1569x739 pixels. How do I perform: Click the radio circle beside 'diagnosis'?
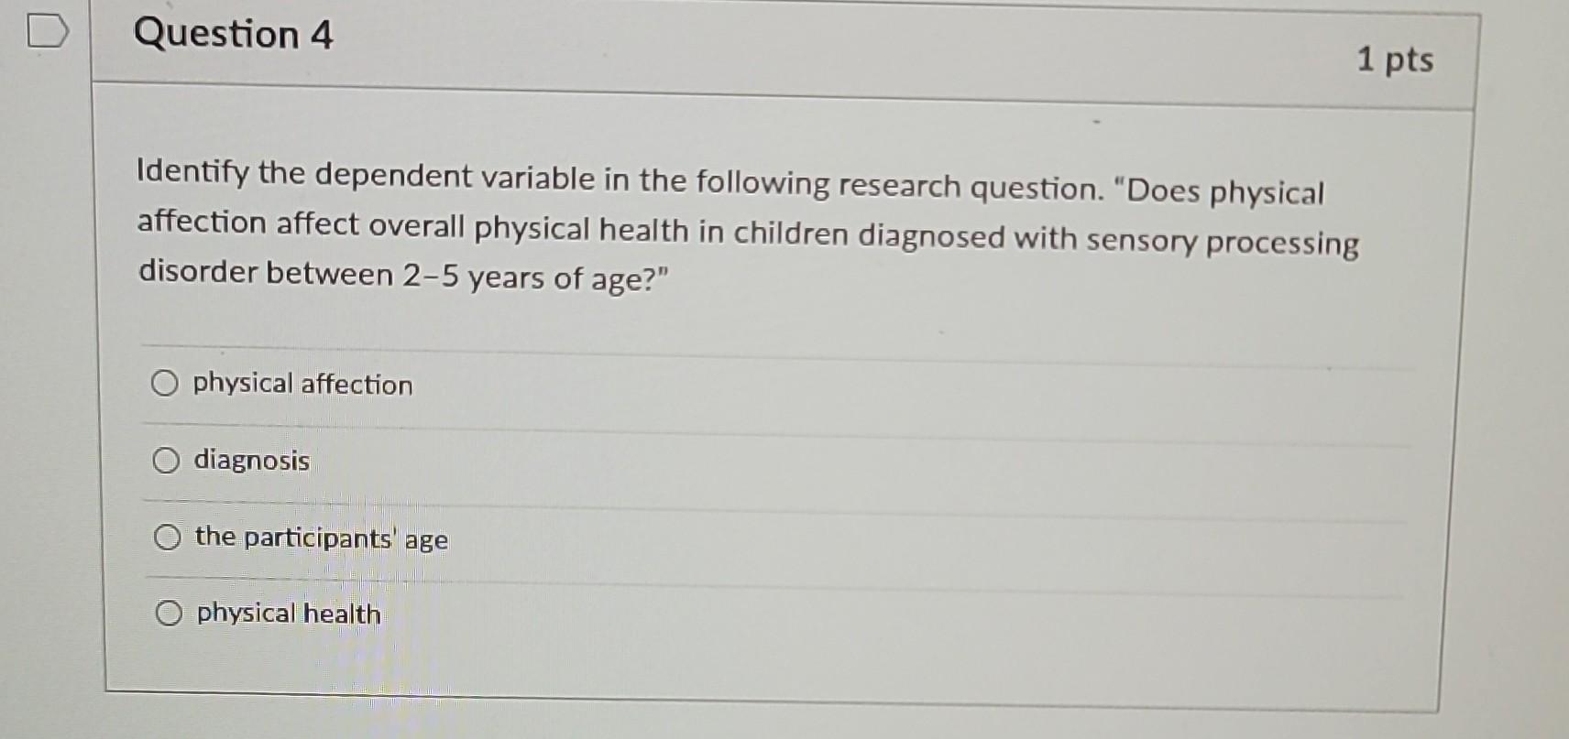[x=166, y=462]
